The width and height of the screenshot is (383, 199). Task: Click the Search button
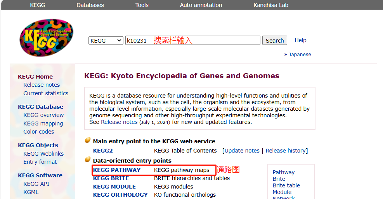(275, 40)
